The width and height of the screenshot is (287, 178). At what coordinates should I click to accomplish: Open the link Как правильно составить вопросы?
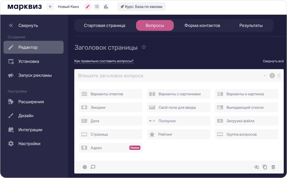pos(104,61)
